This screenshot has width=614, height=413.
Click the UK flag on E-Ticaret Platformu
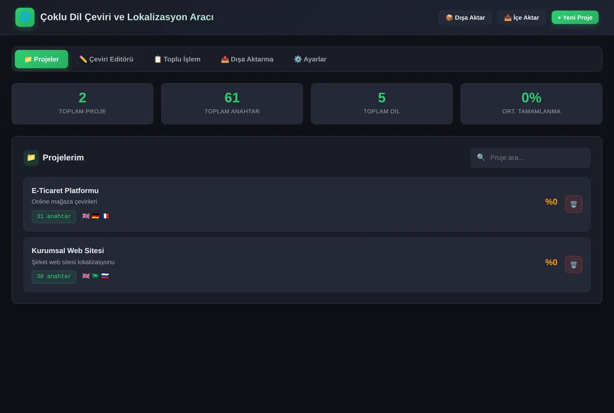tap(86, 216)
